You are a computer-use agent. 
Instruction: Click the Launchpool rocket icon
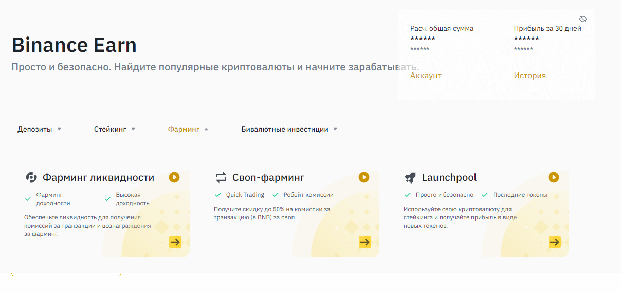(410, 177)
